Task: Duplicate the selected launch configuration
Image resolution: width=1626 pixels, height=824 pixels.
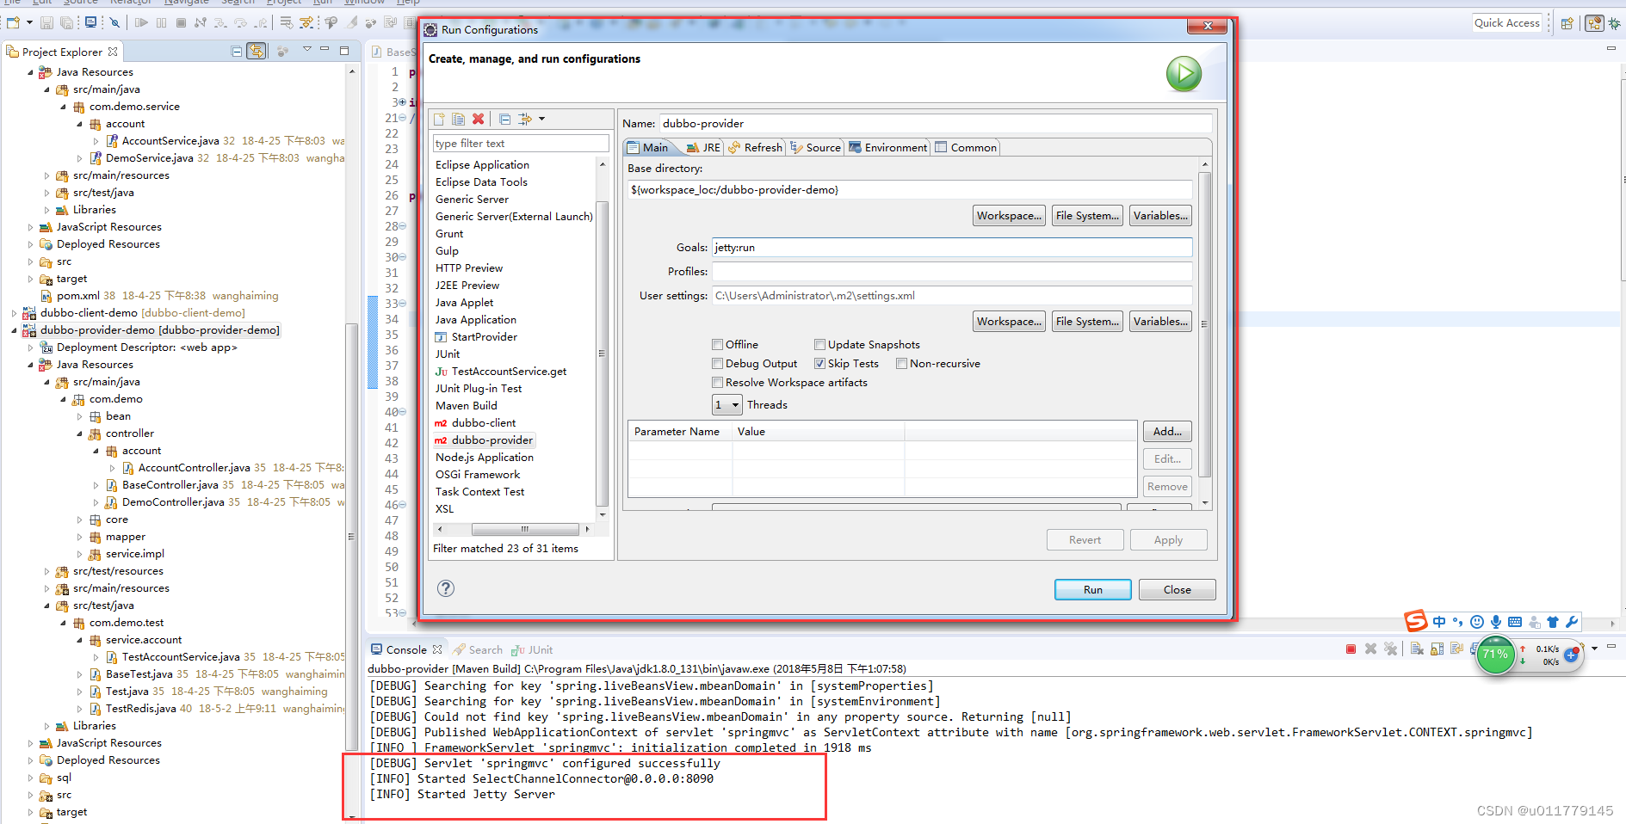Action: tap(458, 119)
